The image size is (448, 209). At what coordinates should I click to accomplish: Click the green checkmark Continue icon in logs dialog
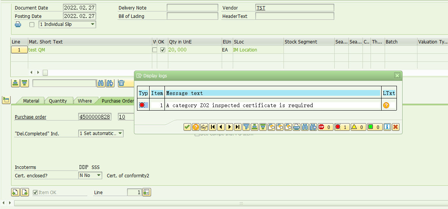tap(187, 127)
